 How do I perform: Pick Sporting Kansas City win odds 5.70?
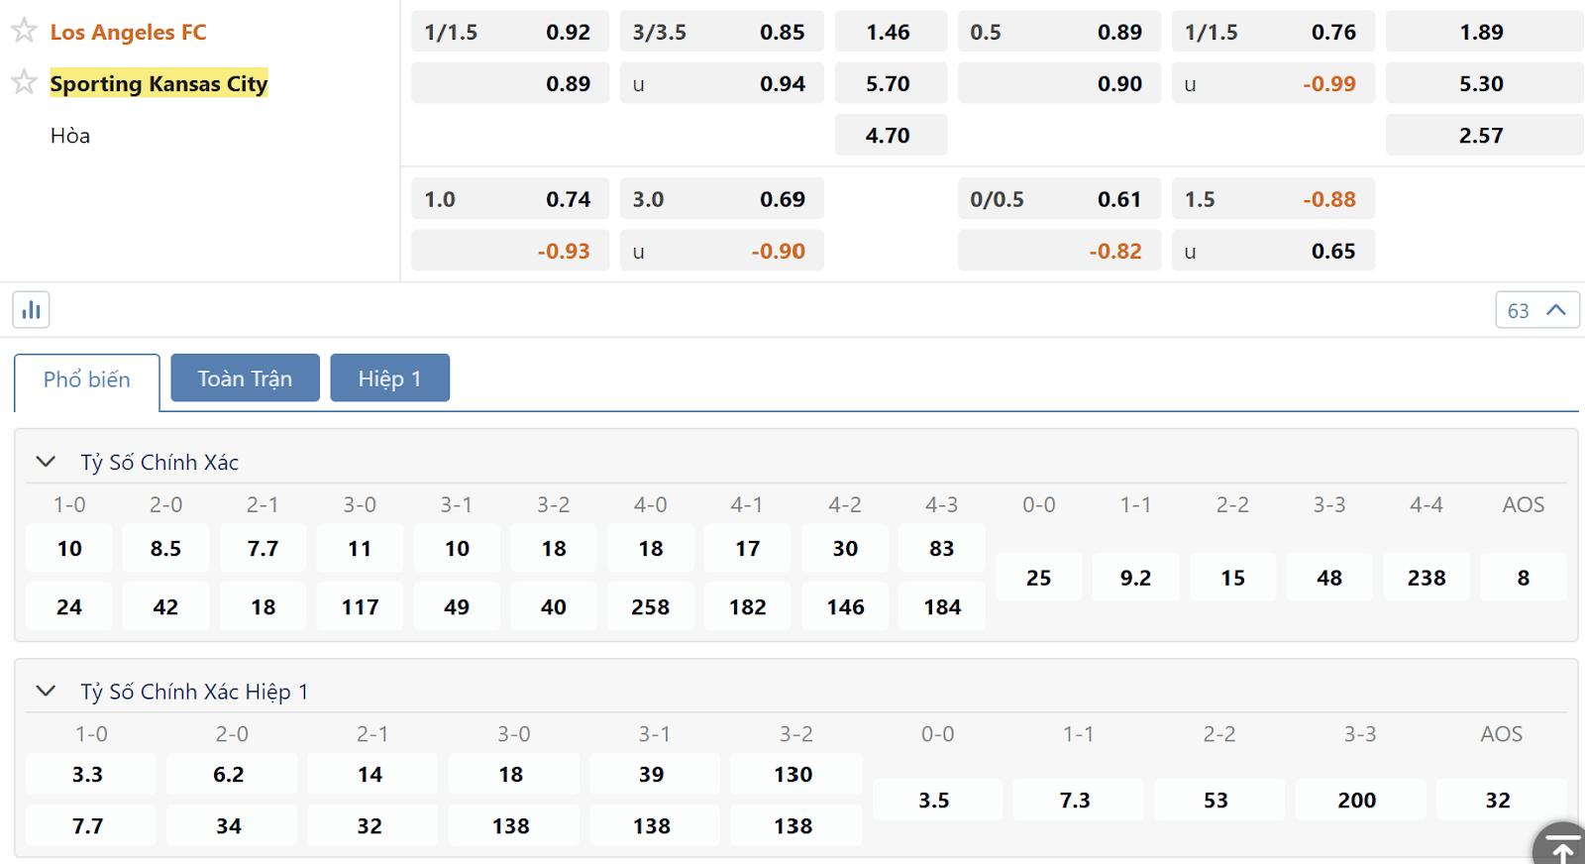tap(891, 84)
